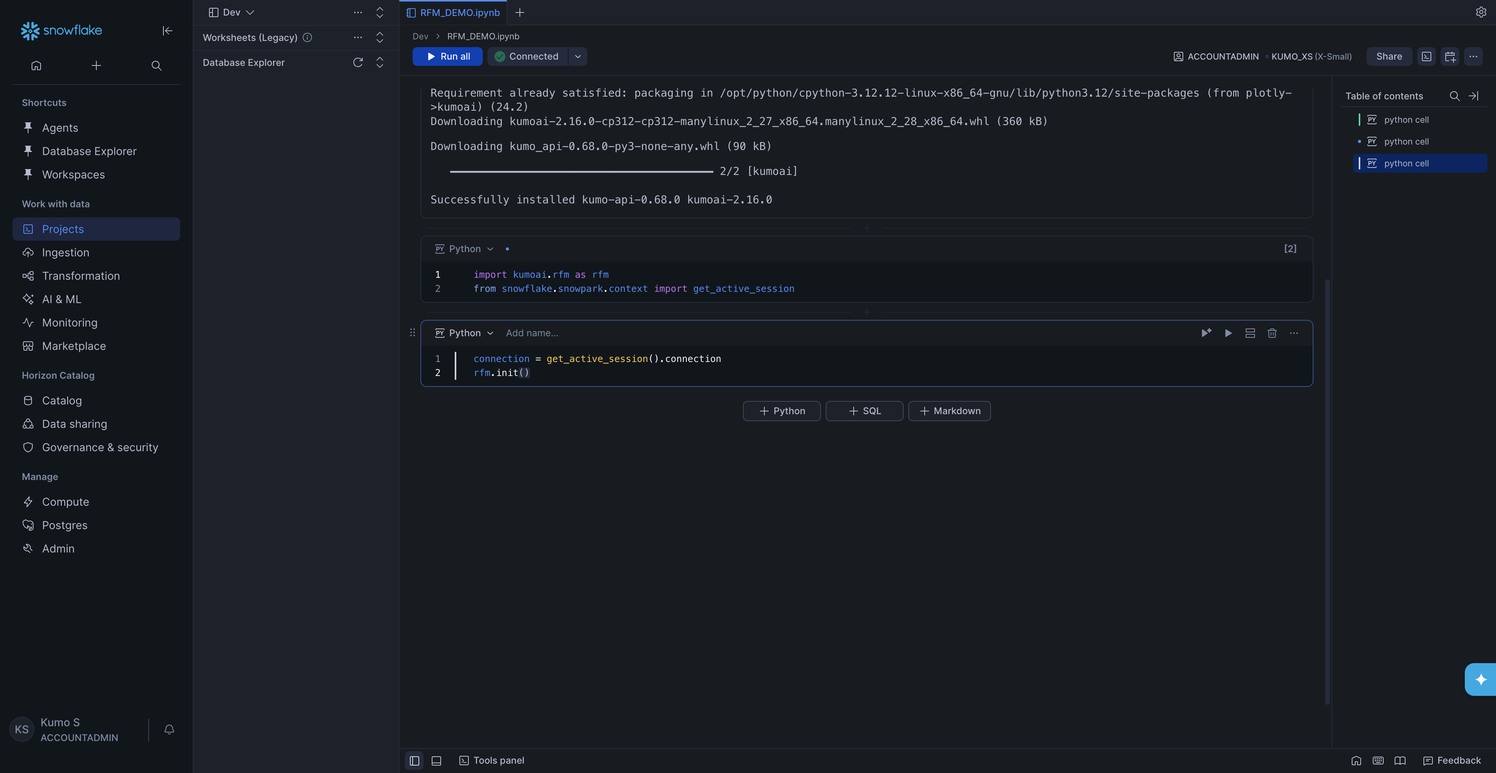Viewport: 1496px width, 773px height.
Task: Open the settings gear icon
Action: coord(1481,12)
